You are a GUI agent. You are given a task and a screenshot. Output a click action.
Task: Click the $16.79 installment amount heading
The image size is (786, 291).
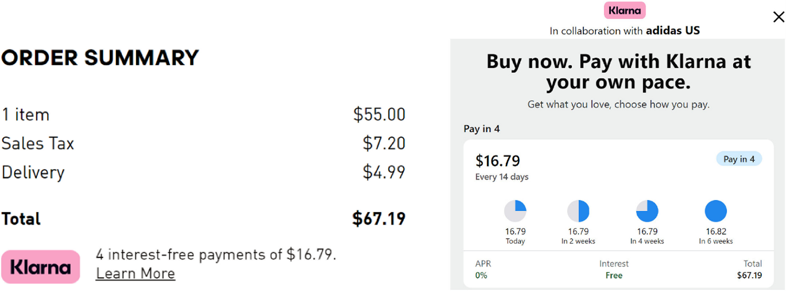point(498,160)
